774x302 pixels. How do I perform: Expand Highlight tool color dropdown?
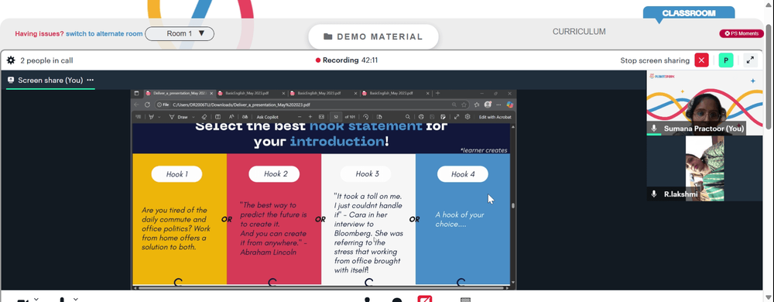[x=159, y=117]
